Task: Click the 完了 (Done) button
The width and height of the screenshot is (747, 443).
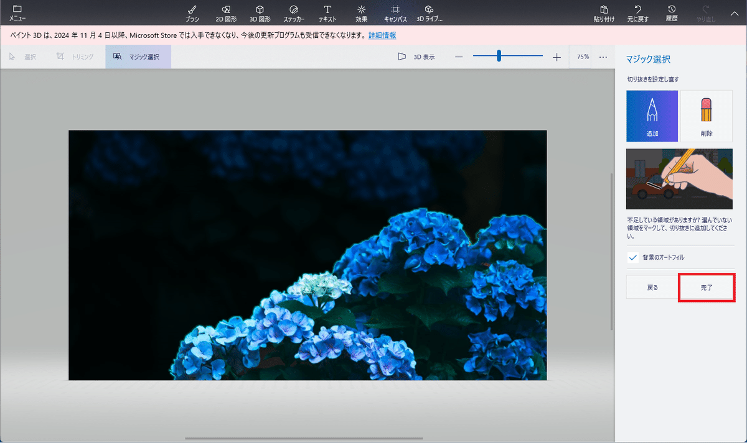Action: (x=707, y=288)
